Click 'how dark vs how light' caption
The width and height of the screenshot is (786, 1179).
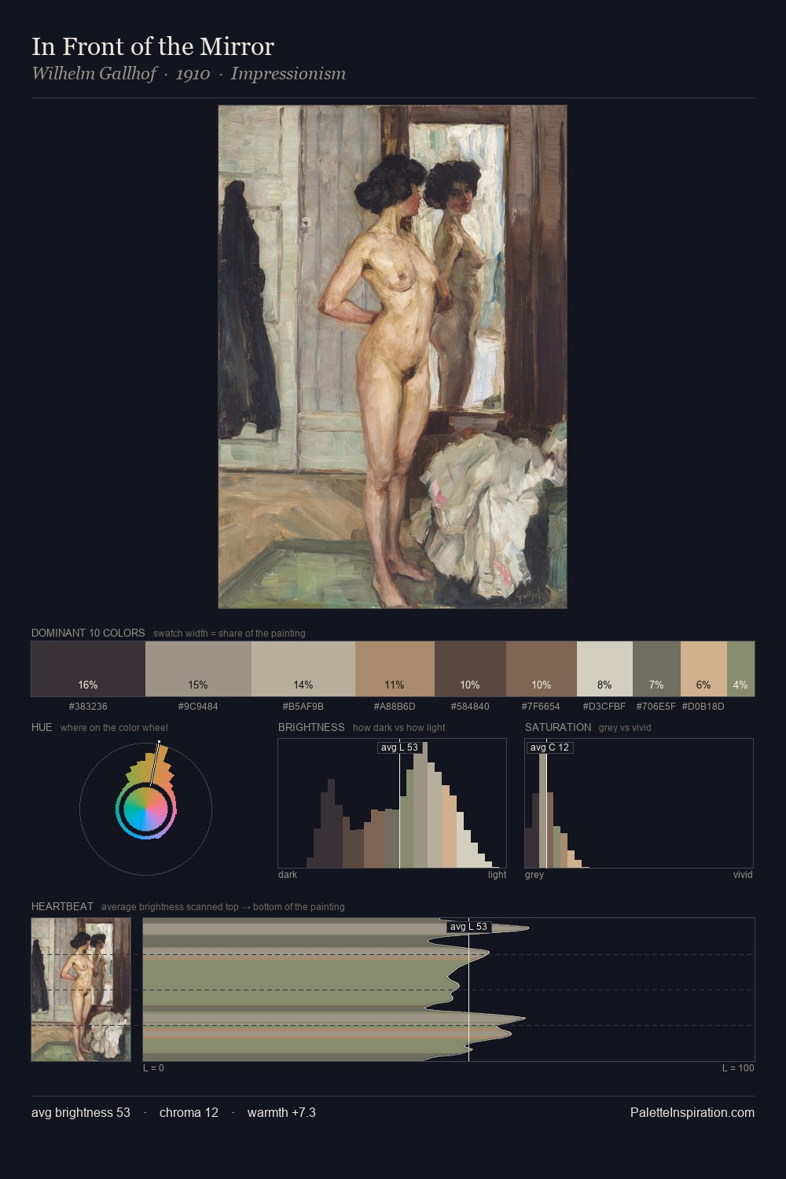[399, 728]
